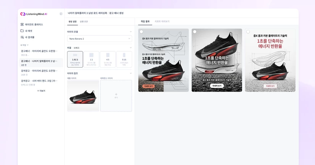Collapse the 내 작업 section
Viewport: 315px width, 165px height.
click(24, 45)
